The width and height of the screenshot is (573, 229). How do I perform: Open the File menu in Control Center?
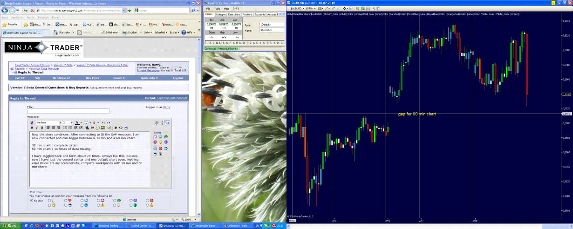pyautogui.click(x=208, y=8)
